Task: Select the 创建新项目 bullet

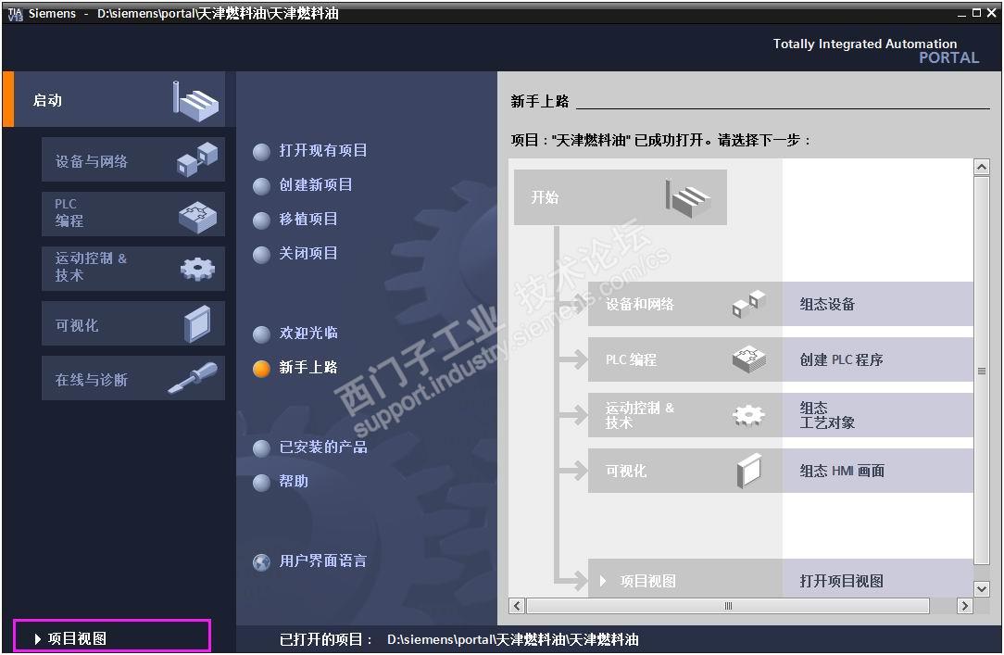Action: (x=261, y=186)
